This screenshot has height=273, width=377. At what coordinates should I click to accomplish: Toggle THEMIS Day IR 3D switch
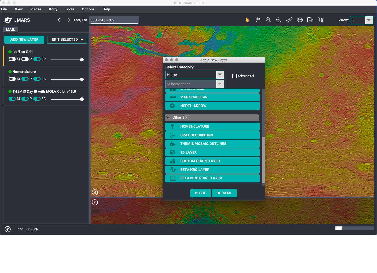click(x=37, y=99)
